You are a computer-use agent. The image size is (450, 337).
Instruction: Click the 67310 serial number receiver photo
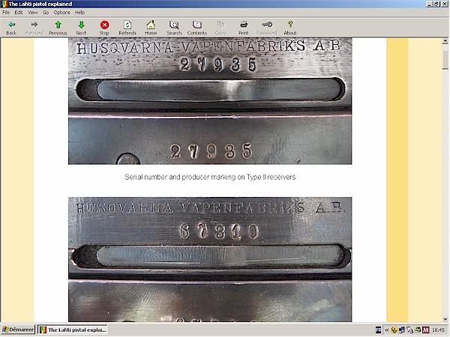pyautogui.click(x=210, y=259)
